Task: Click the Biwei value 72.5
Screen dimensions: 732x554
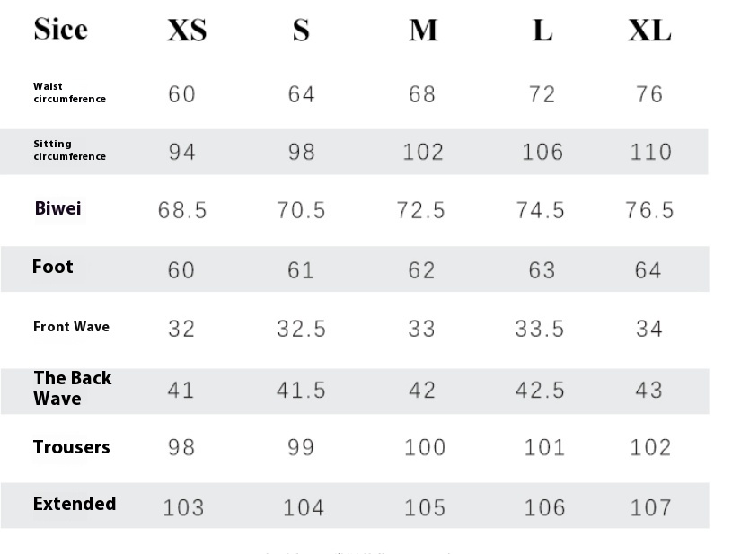Action: tap(420, 210)
